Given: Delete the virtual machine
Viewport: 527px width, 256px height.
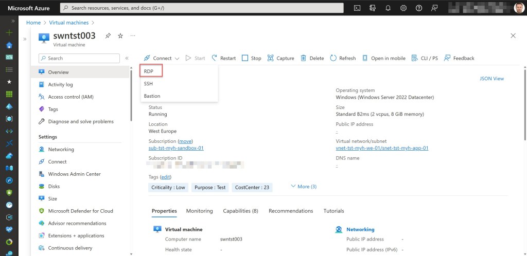Looking at the screenshot, I should click(x=312, y=58).
